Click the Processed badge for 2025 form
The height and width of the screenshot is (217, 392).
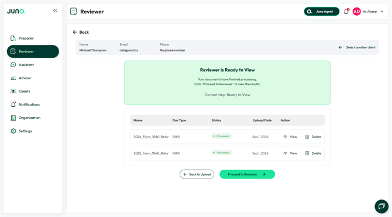coord(221,153)
